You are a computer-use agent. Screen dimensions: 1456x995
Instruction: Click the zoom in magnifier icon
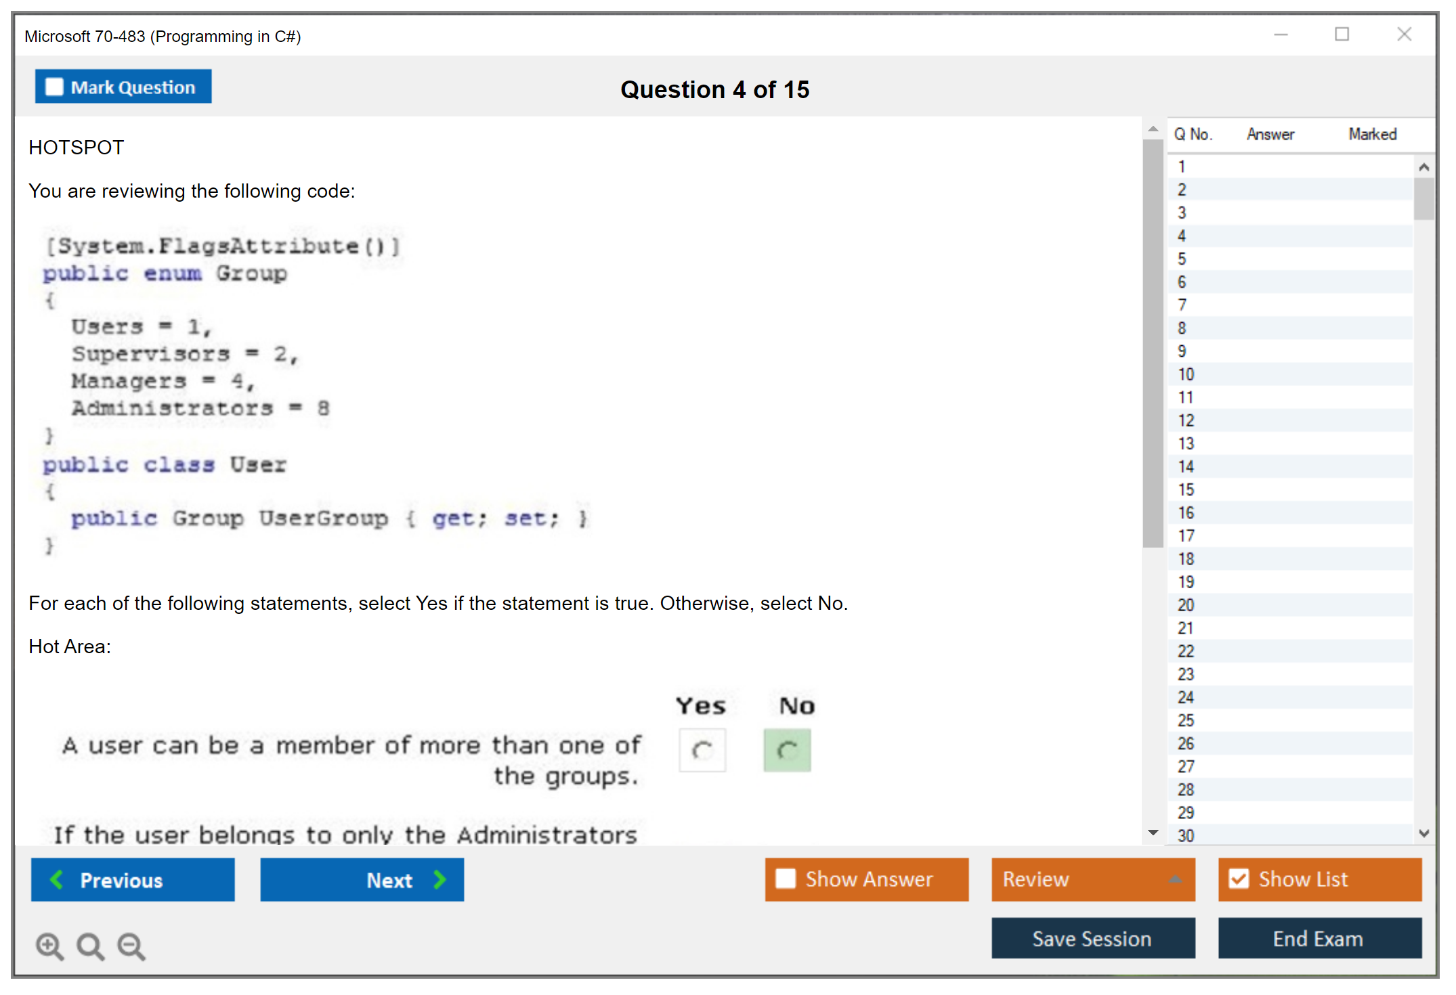point(49,946)
